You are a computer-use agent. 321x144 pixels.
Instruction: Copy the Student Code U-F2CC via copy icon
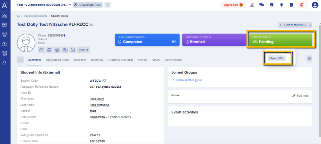(104, 81)
